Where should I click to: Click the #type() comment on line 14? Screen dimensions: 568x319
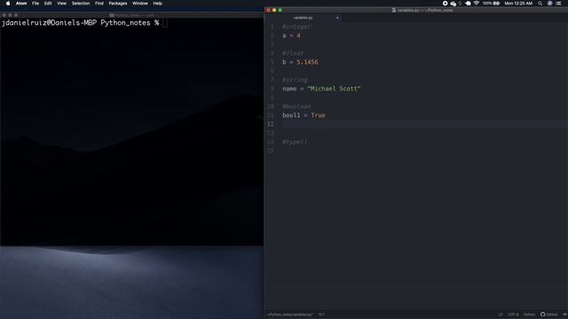[x=295, y=142]
